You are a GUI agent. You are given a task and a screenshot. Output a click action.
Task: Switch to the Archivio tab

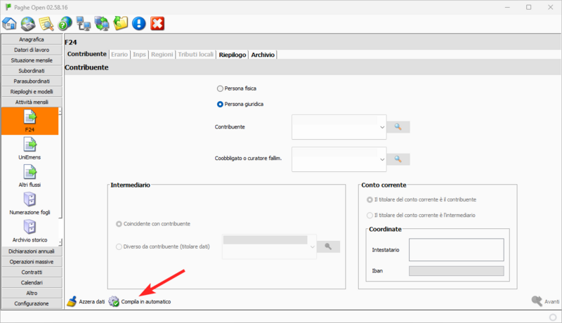coord(263,54)
